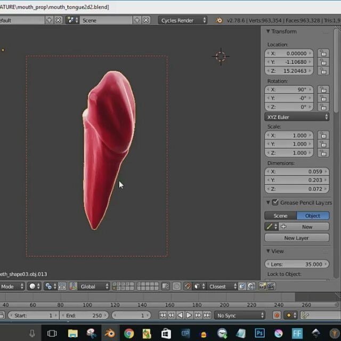Viewport: 341px width, 341px height.
Task: Add a new screen layout
Action: (x=49, y=20)
